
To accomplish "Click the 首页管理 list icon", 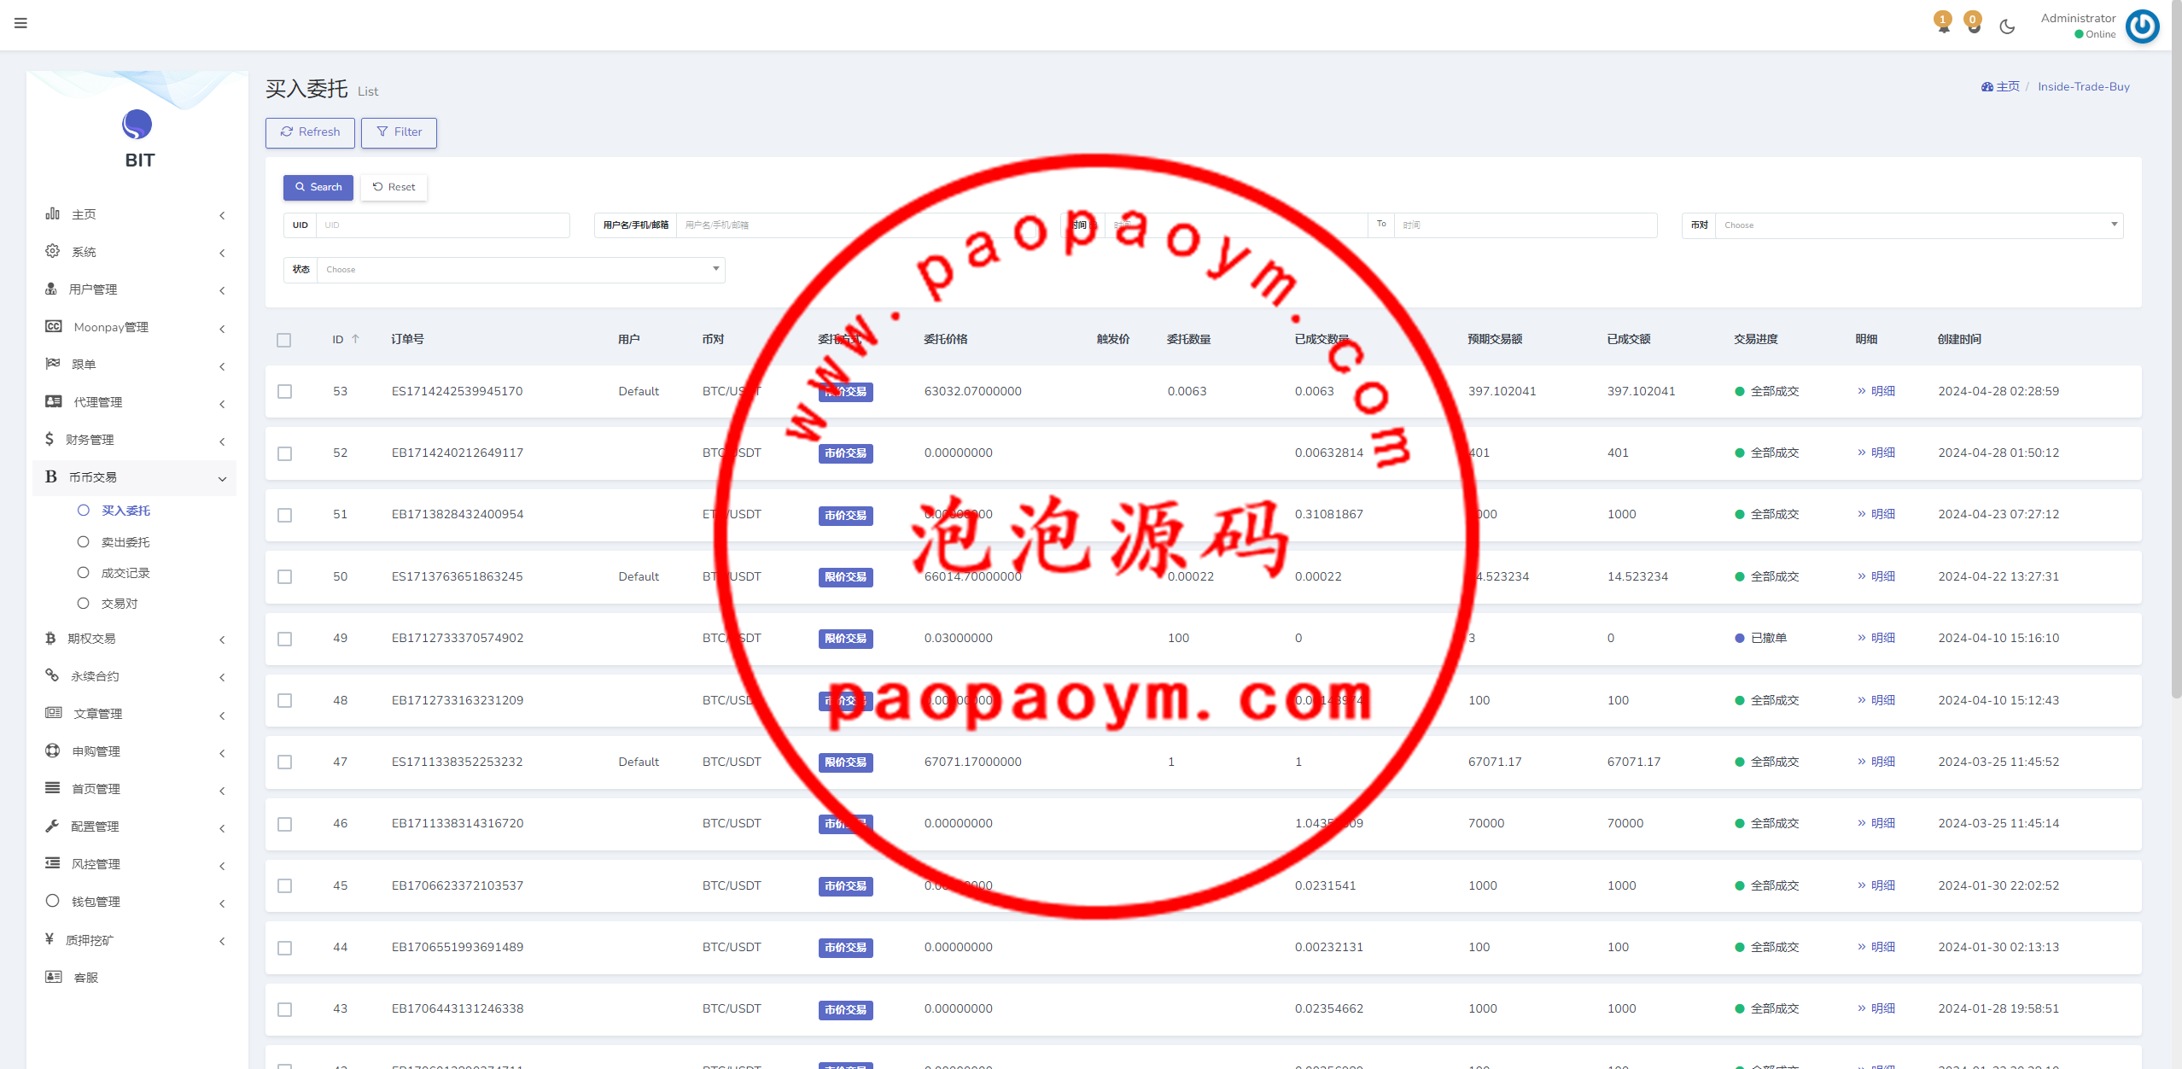I will [53, 788].
